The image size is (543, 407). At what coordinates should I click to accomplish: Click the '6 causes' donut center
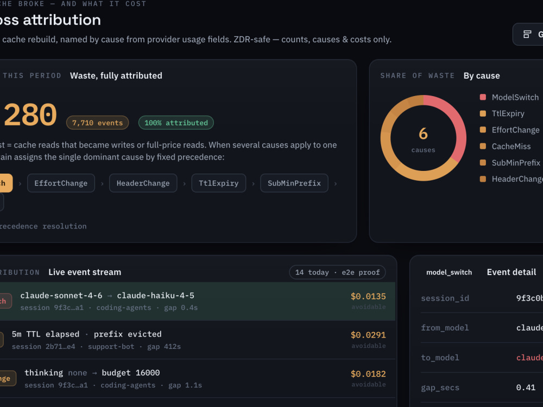[x=423, y=139]
